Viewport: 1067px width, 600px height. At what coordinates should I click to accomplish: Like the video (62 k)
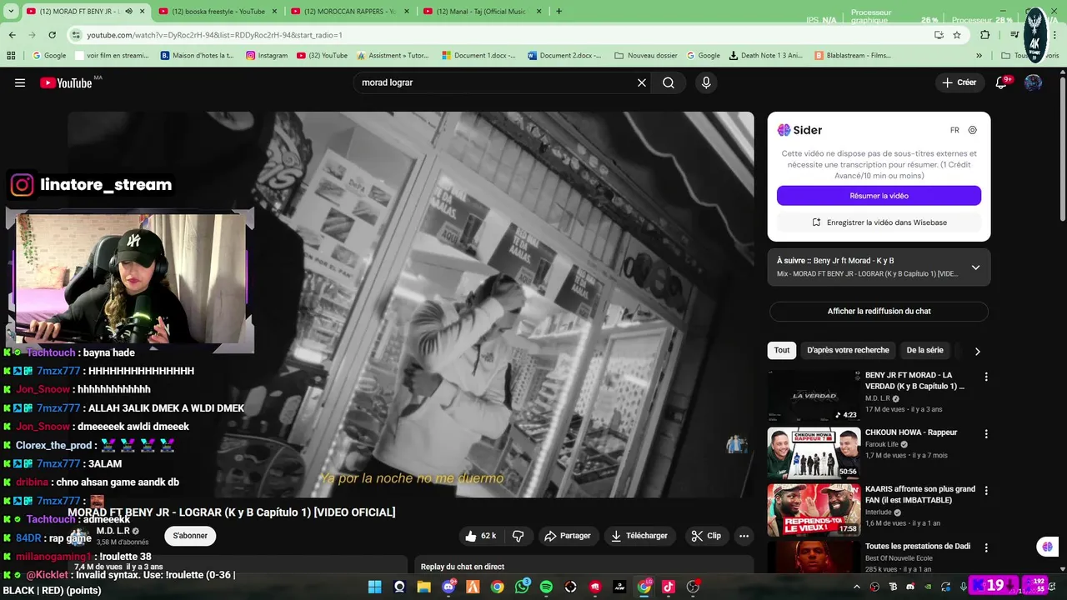tap(482, 536)
